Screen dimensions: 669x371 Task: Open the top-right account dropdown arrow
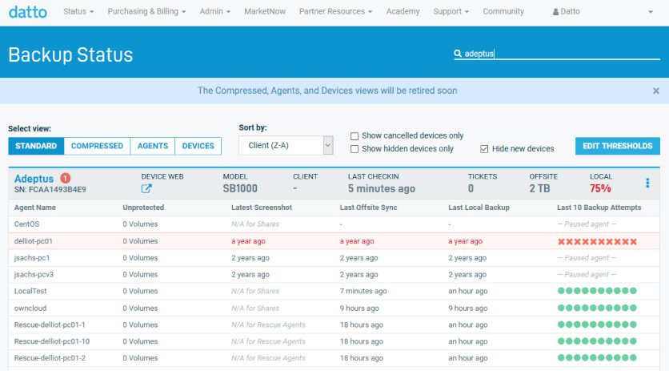[x=651, y=12]
